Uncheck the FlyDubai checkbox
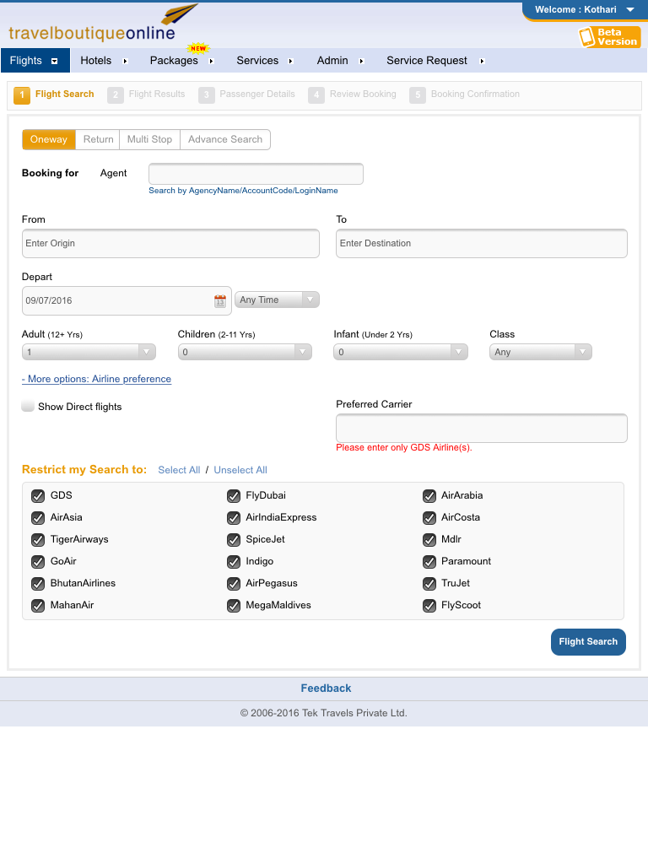 [x=234, y=496]
